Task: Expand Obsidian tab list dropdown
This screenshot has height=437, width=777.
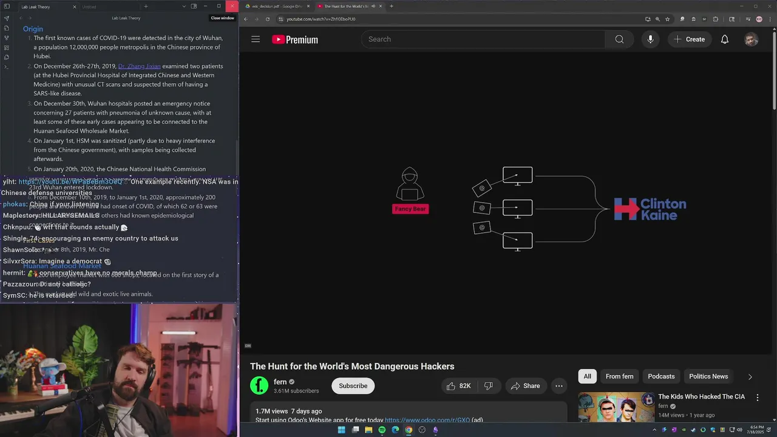Action: coord(184,6)
